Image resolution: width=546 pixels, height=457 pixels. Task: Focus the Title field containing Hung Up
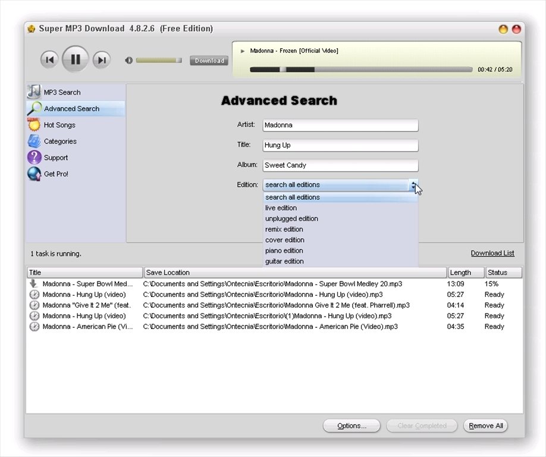[x=340, y=145]
